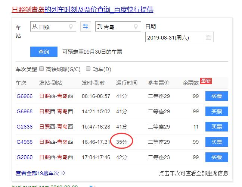Image resolution: width=242 pixels, height=187 pixels.
Task: Click the 发站-到站 column header
Action: click(x=51, y=83)
